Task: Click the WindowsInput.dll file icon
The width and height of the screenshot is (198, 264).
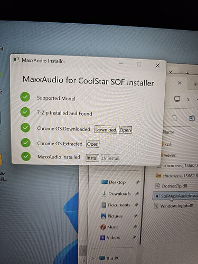Action: (156, 206)
